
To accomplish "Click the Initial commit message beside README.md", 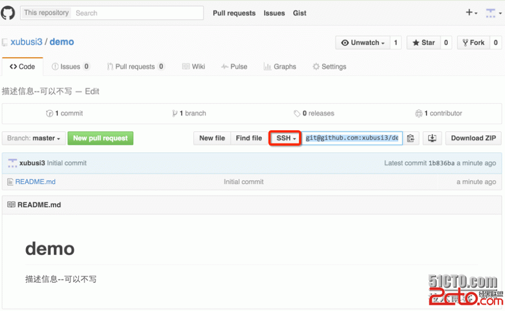I will (243, 182).
